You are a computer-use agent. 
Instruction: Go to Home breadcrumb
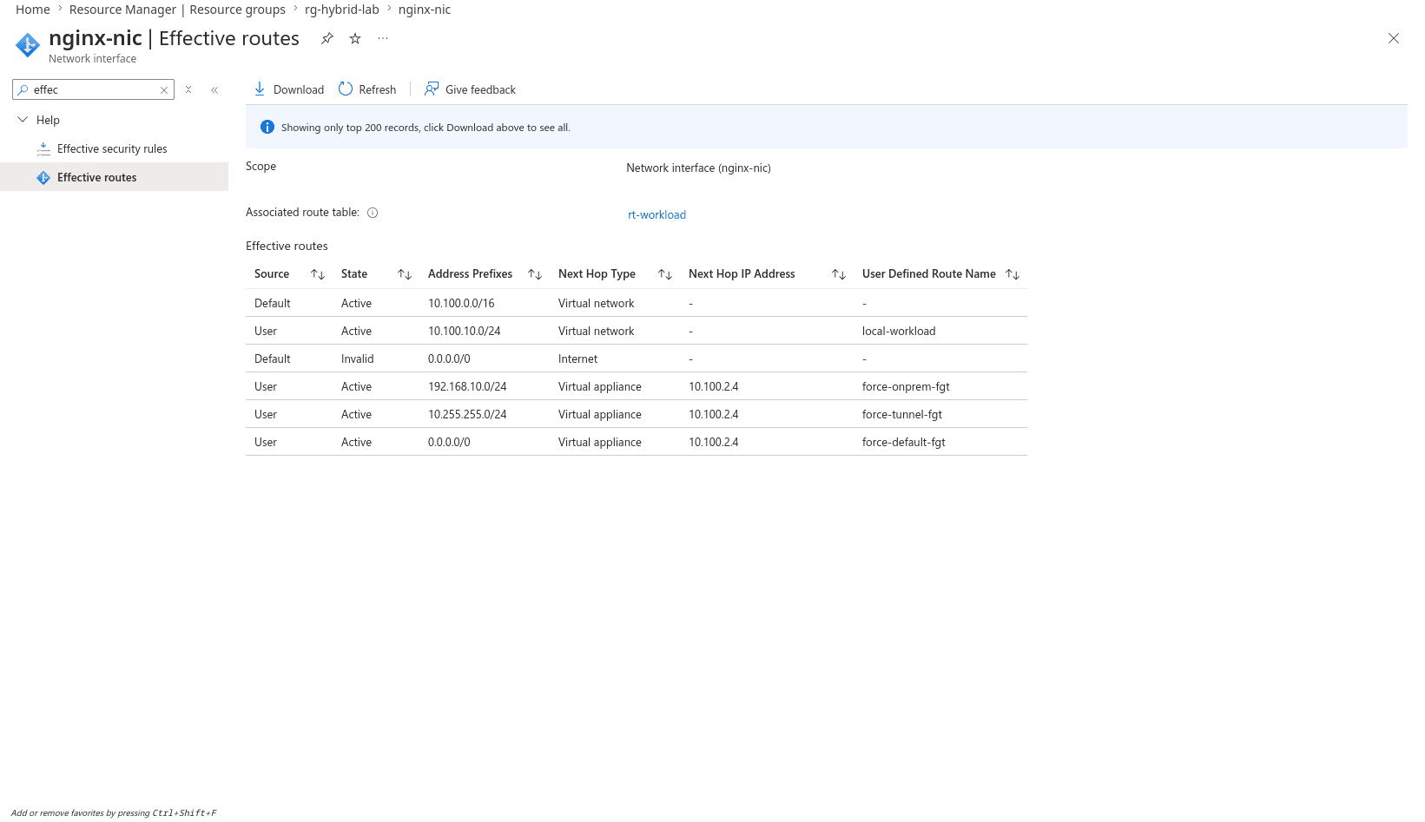click(x=33, y=10)
